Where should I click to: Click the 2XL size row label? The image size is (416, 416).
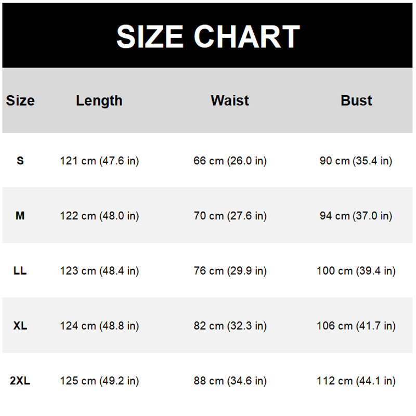coord(20,381)
